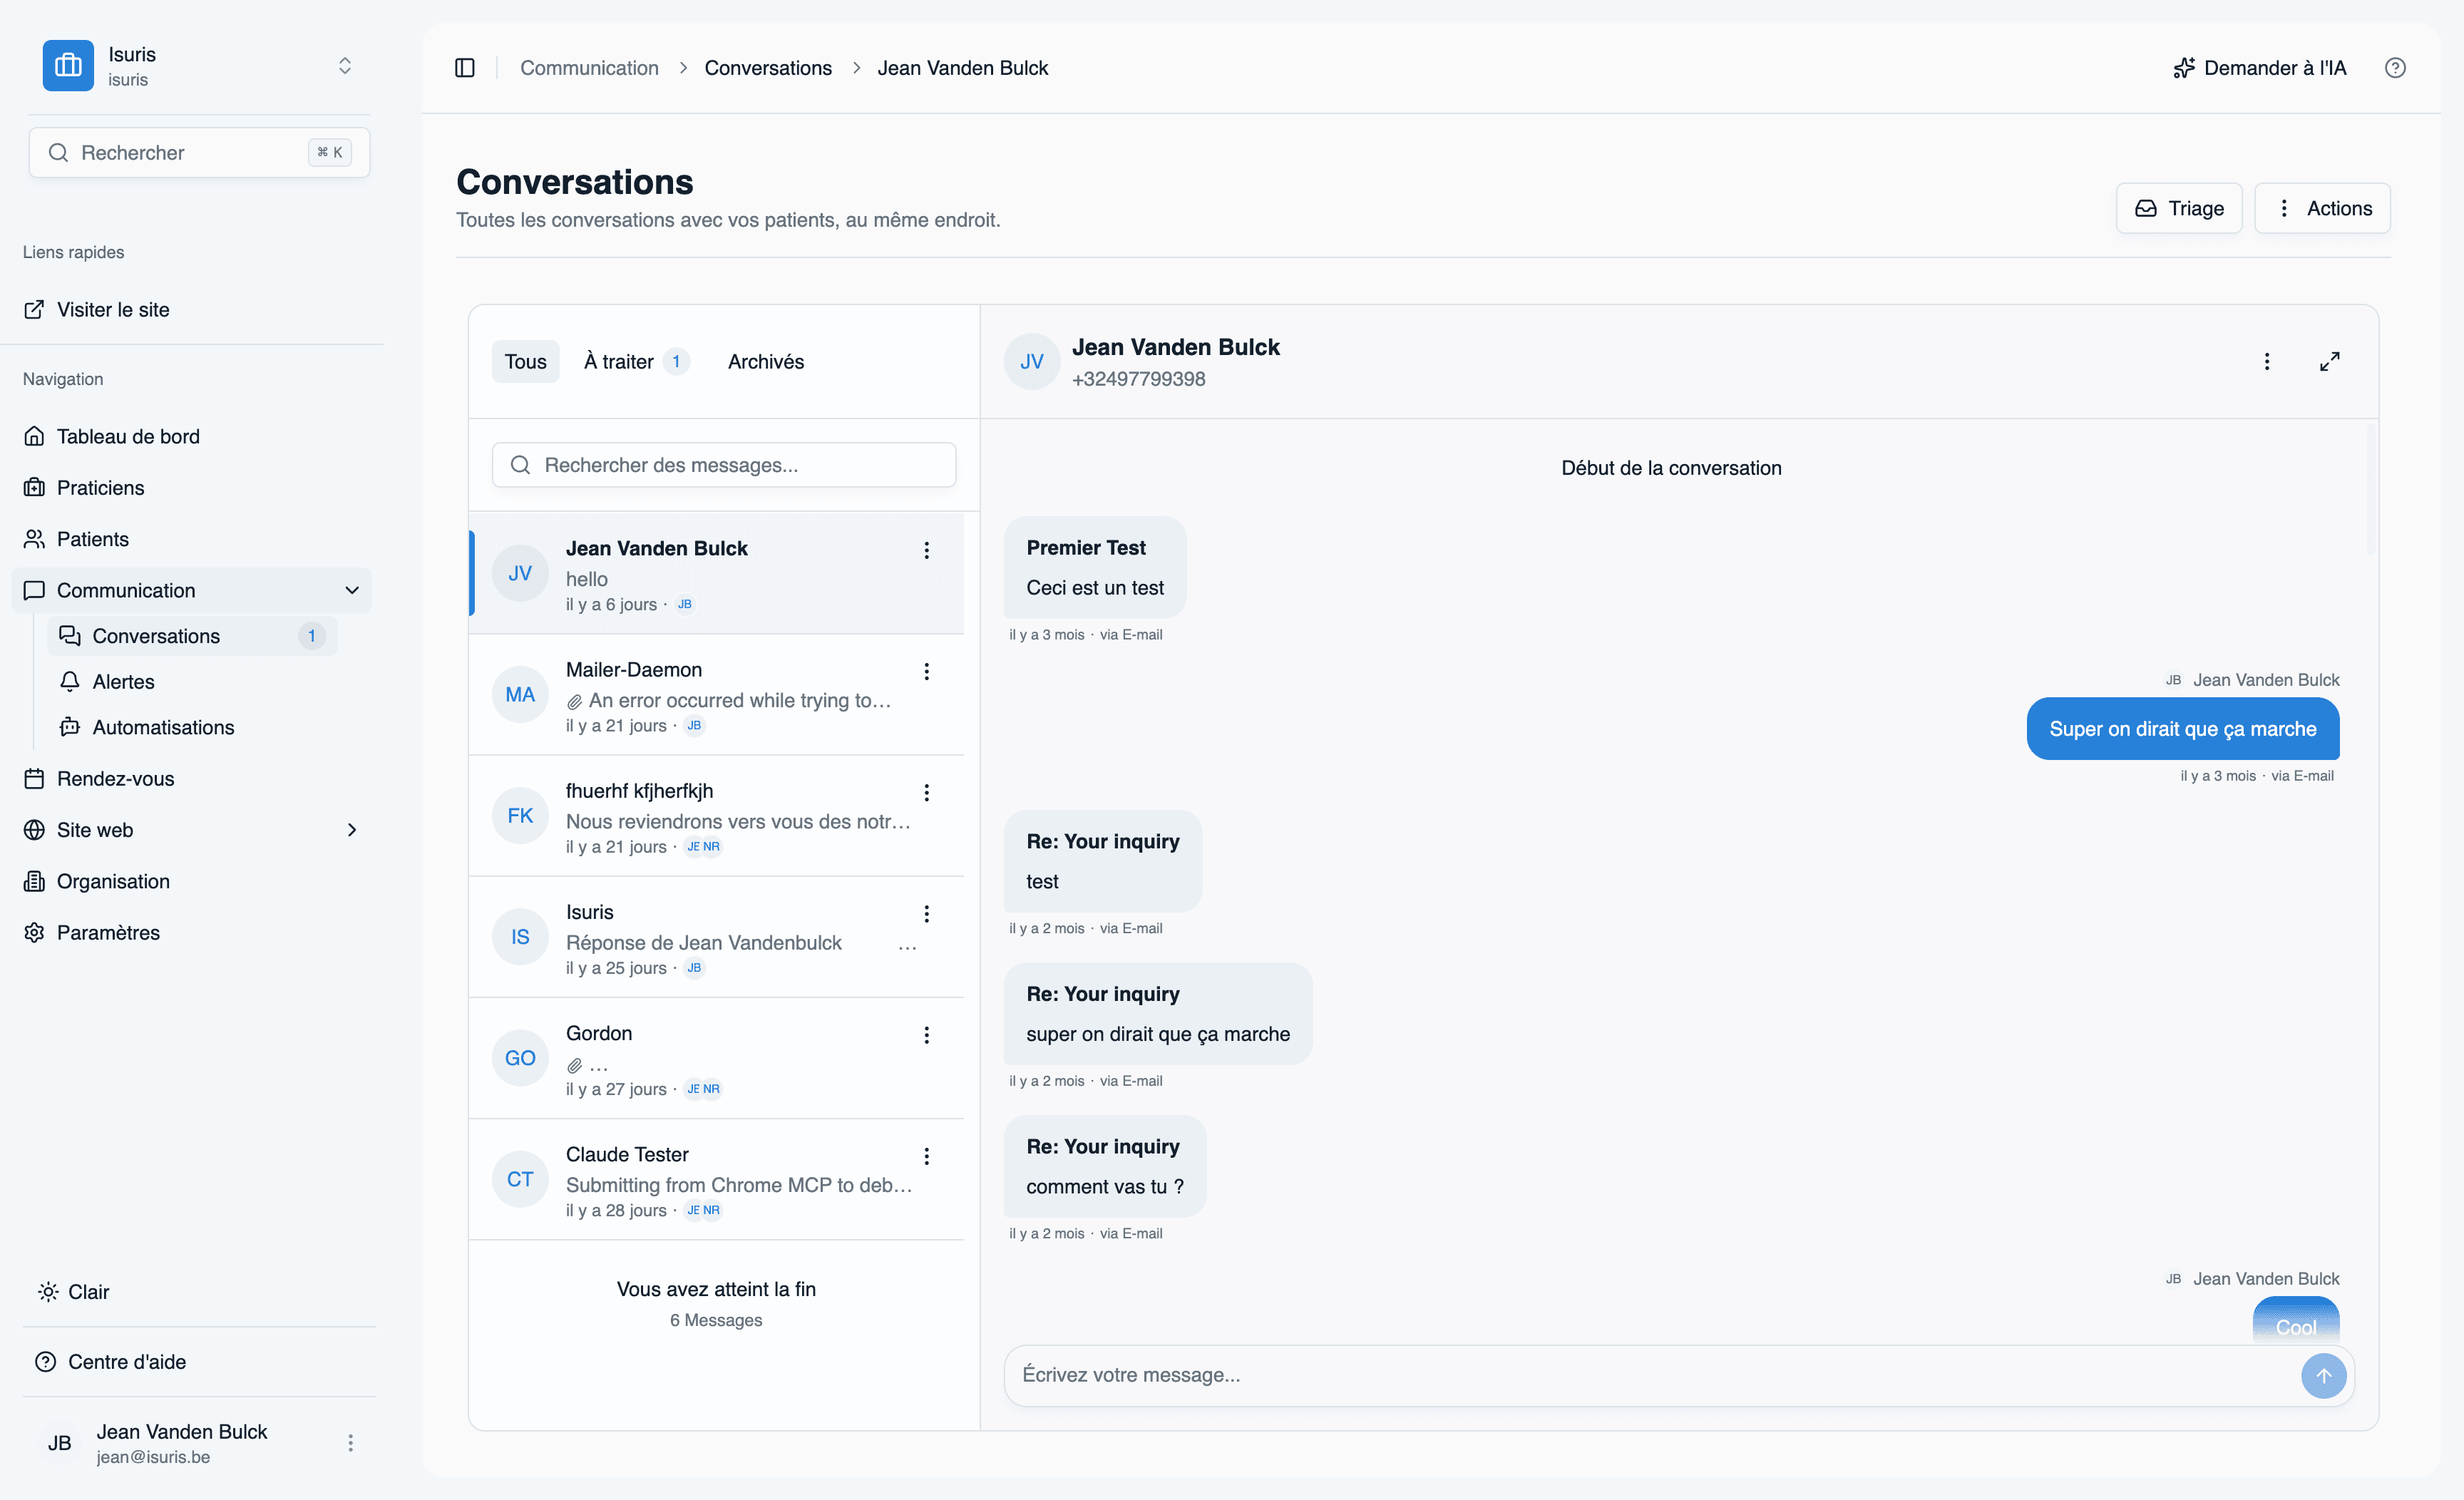
Task: Open options for Mailer-Daemon conversation
Action: (x=927, y=671)
